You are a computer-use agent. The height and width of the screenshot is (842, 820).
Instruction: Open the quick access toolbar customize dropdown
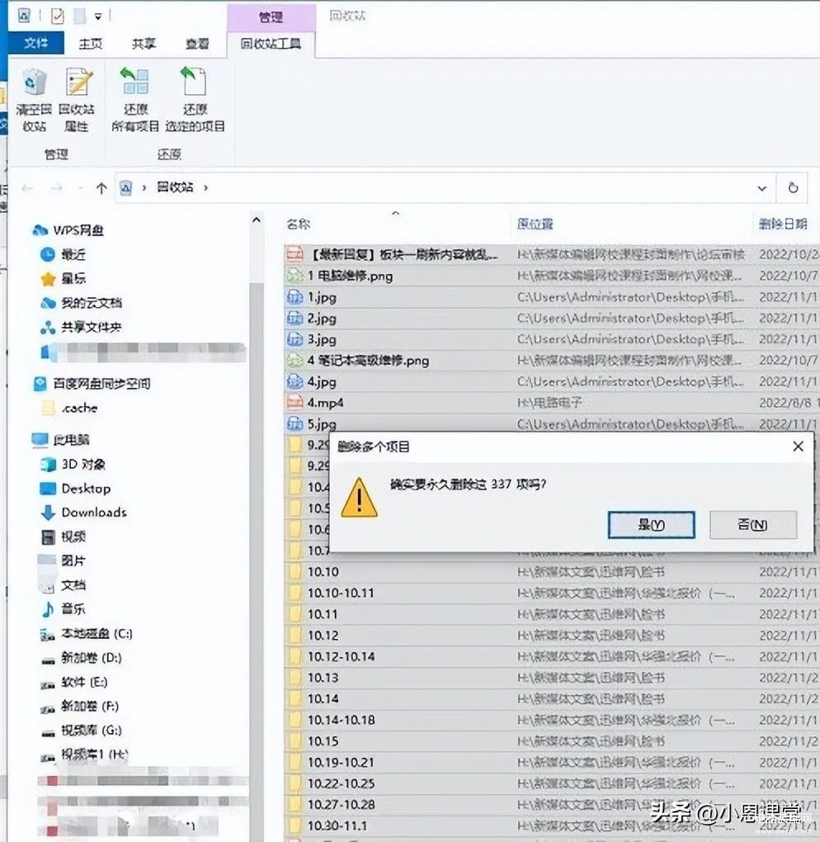[98, 17]
